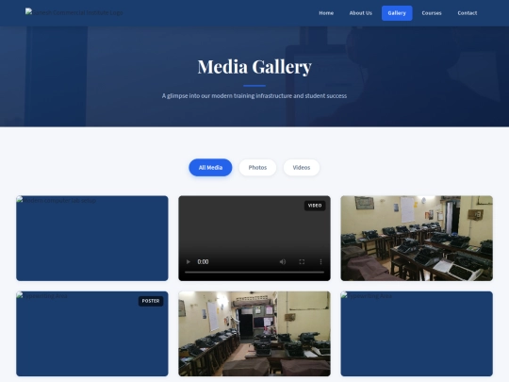Select the Gallery nav item

point(397,13)
